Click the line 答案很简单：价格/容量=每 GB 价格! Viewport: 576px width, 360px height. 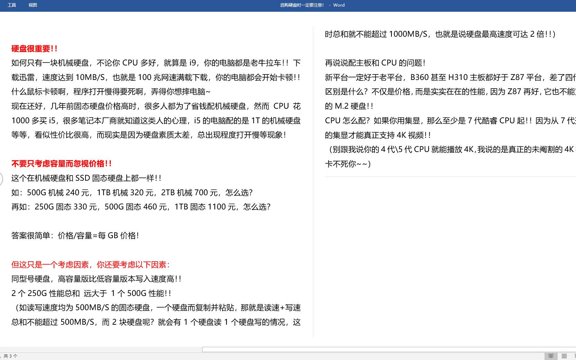coord(74,236)
